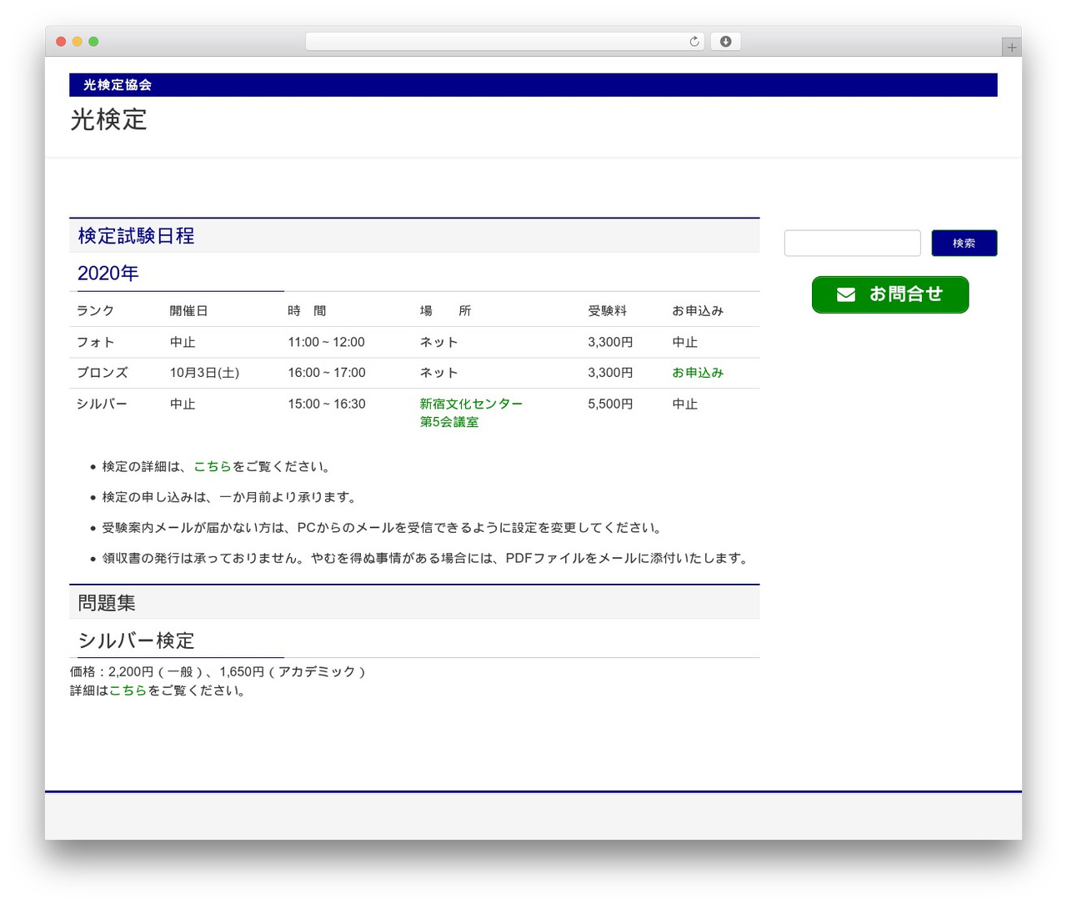Click the 受験料 column header
Viewport: 1067px width, 904px height.
(x=607, y=310)
